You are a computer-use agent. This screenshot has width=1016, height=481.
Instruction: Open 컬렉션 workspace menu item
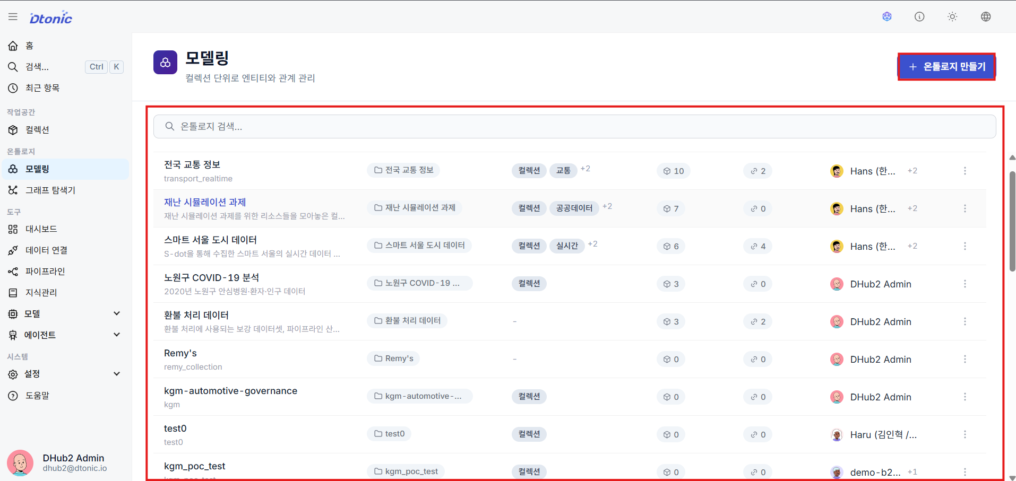[66, 130]
